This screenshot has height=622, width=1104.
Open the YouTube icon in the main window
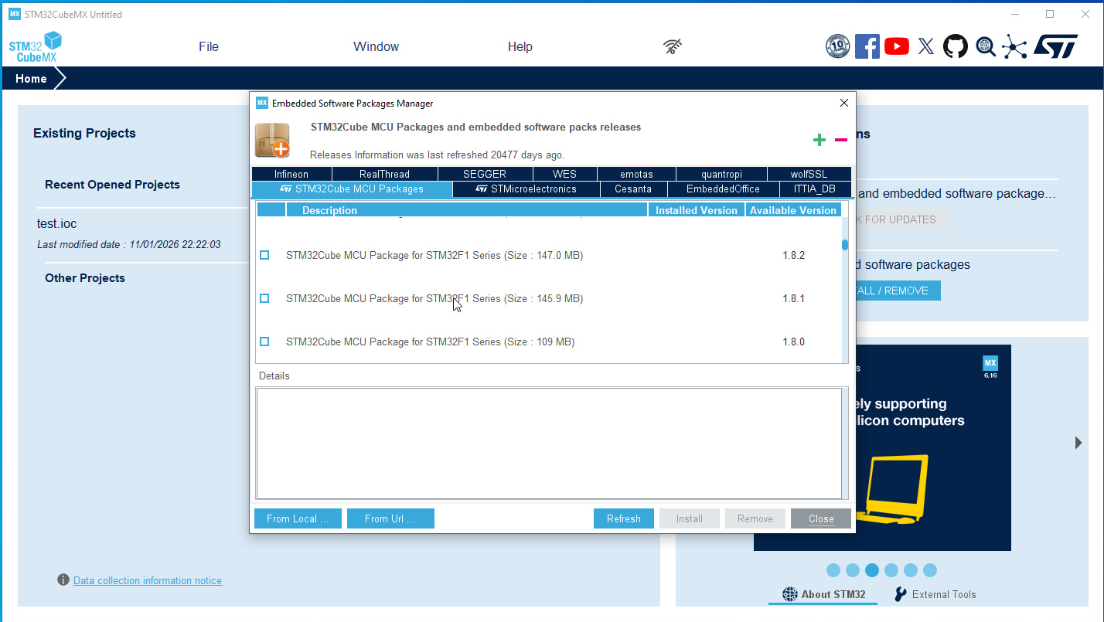point(897,46)
